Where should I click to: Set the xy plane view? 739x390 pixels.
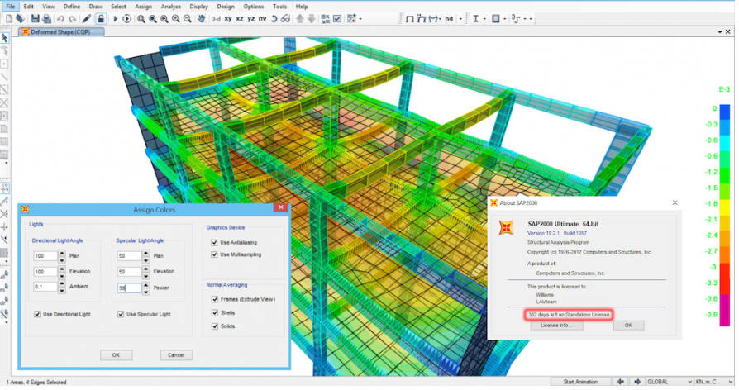coord(228,19)
